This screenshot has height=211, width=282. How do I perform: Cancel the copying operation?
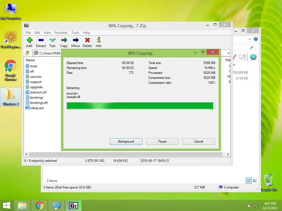pos(199,141)
